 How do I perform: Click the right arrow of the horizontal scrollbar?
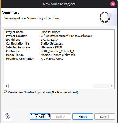112,86
